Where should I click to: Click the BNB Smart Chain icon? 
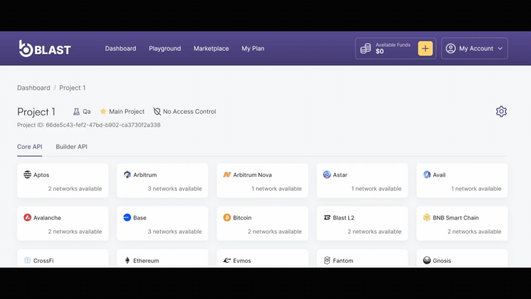(x=427, y=218)
